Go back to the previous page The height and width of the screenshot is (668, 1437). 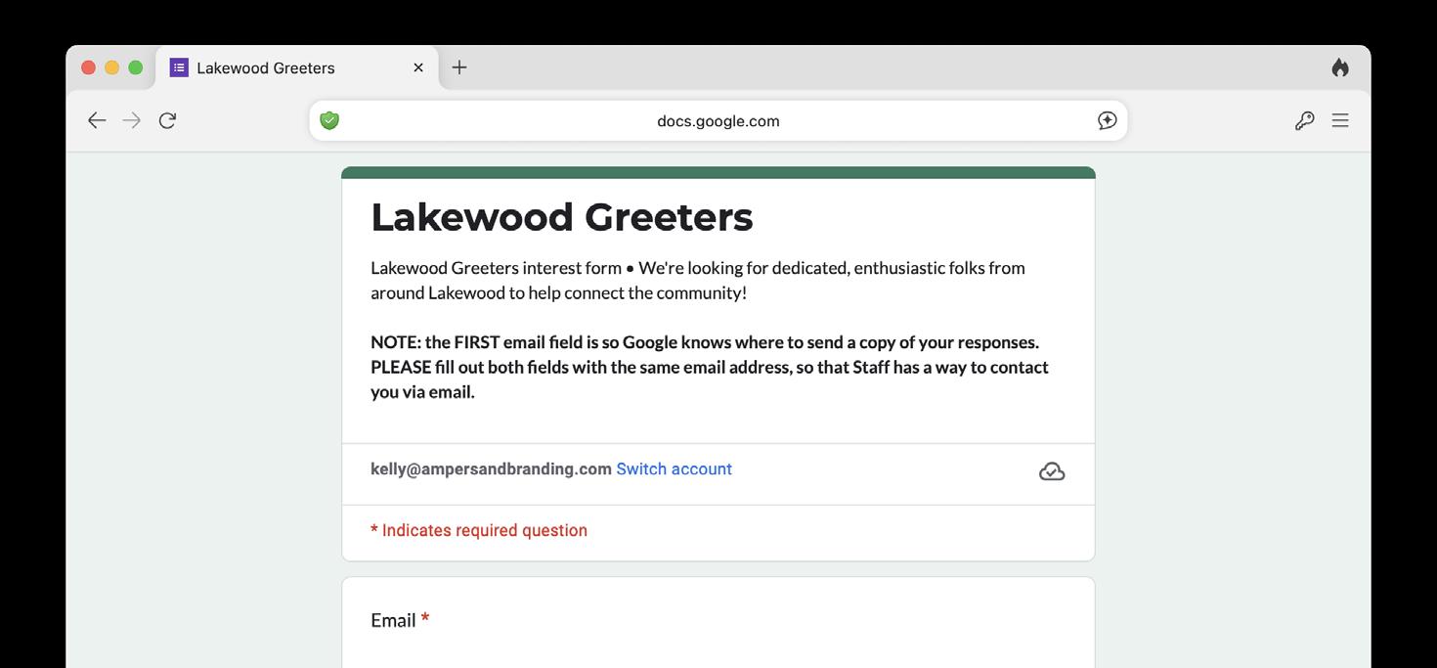click(96, 120)
